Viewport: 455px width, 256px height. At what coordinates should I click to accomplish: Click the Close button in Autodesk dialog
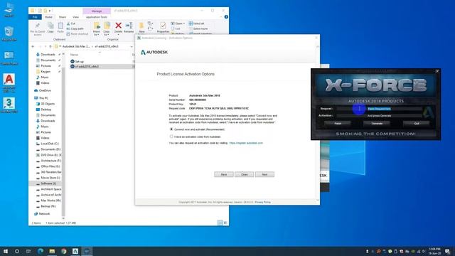[245, 174]
